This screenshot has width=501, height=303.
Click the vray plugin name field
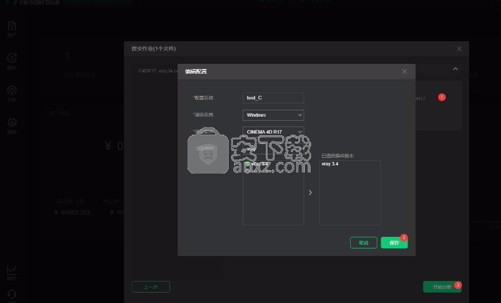pyautogui.click(x=273, y=149)
